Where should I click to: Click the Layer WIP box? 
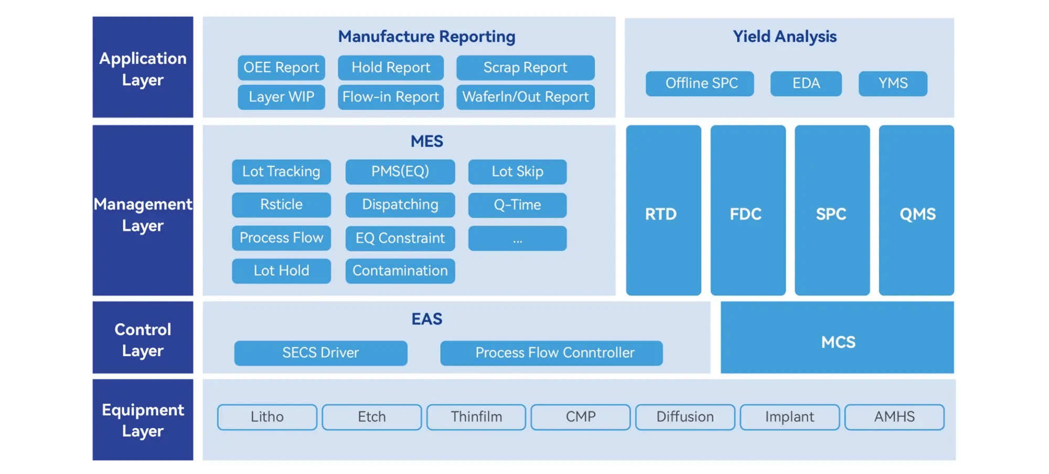pos(281,97)
